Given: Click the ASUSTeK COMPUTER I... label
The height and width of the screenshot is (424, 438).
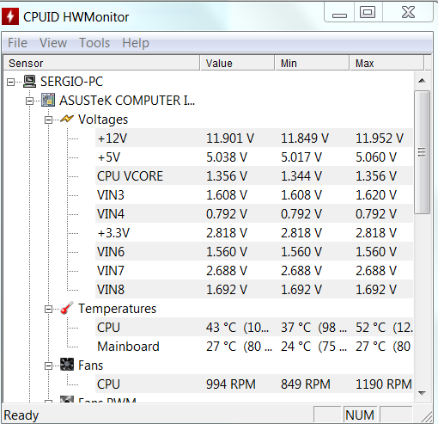Looking at the screenshot, I should point(127,101).
